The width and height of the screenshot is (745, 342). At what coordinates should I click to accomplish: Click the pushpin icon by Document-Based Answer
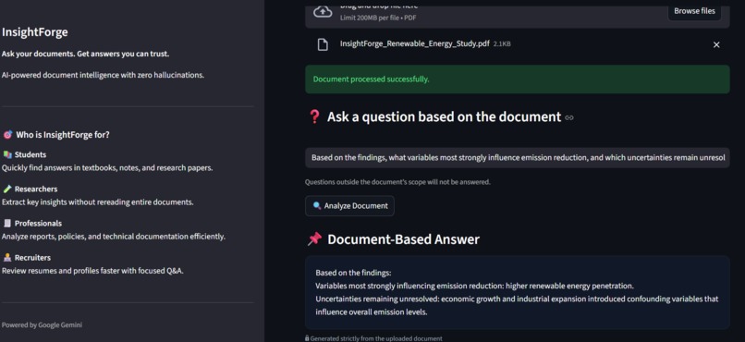[314, 238]
